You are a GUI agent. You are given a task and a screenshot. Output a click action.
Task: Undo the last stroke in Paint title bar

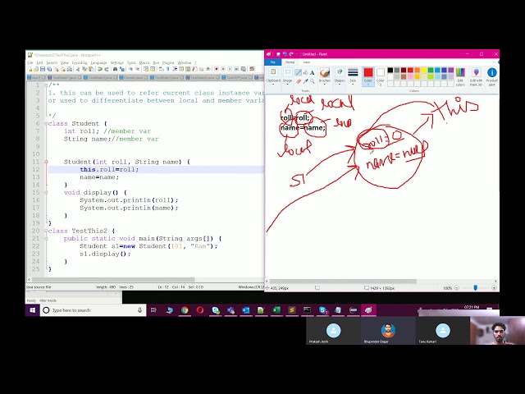tap(285, 54)
